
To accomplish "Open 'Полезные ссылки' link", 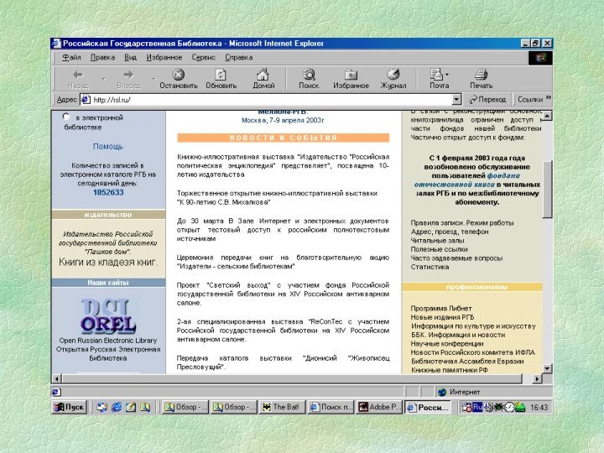I will [x=439, y=249].
